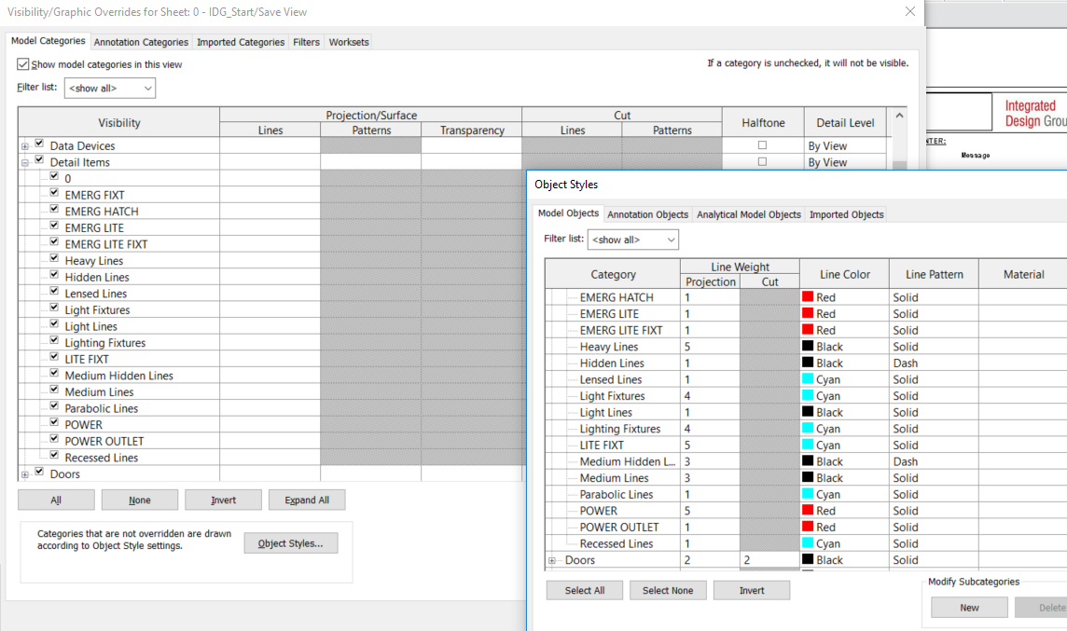Enable Halftone for Data Devices
This screenshot has height=631, width=1067.
click(x=762, y=144)
